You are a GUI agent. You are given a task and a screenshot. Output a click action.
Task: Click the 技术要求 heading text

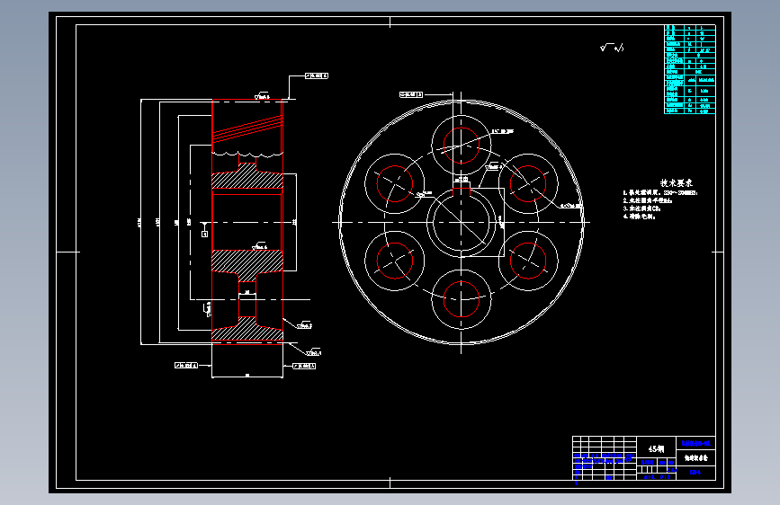[676, 183]
